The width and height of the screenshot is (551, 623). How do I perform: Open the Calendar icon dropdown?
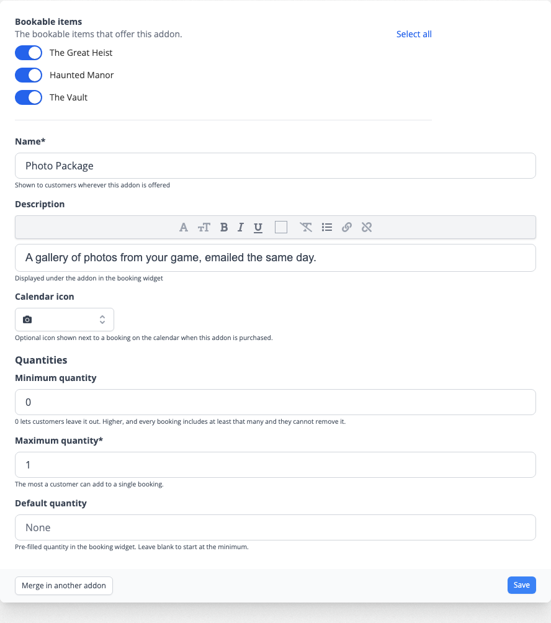[x=65, y=320]
